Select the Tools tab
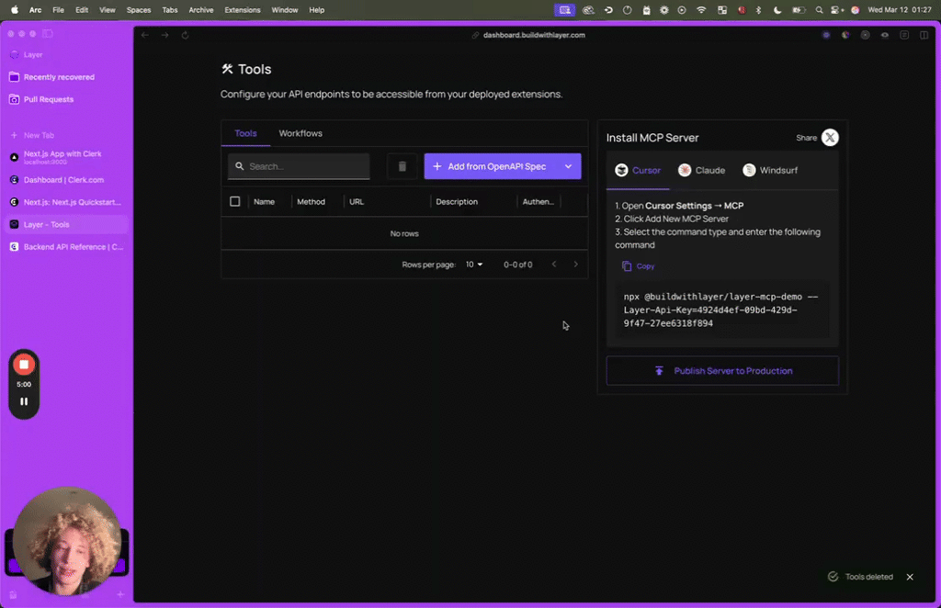This screenshot has width=941, height=608. coord(245,133)
